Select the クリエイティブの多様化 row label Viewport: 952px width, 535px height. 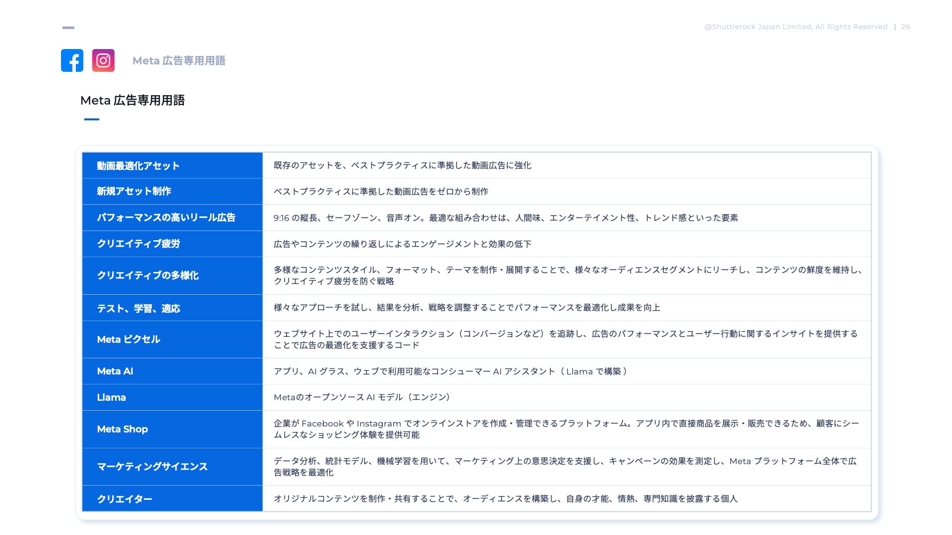pyautogui.click(x=148, y=275)
